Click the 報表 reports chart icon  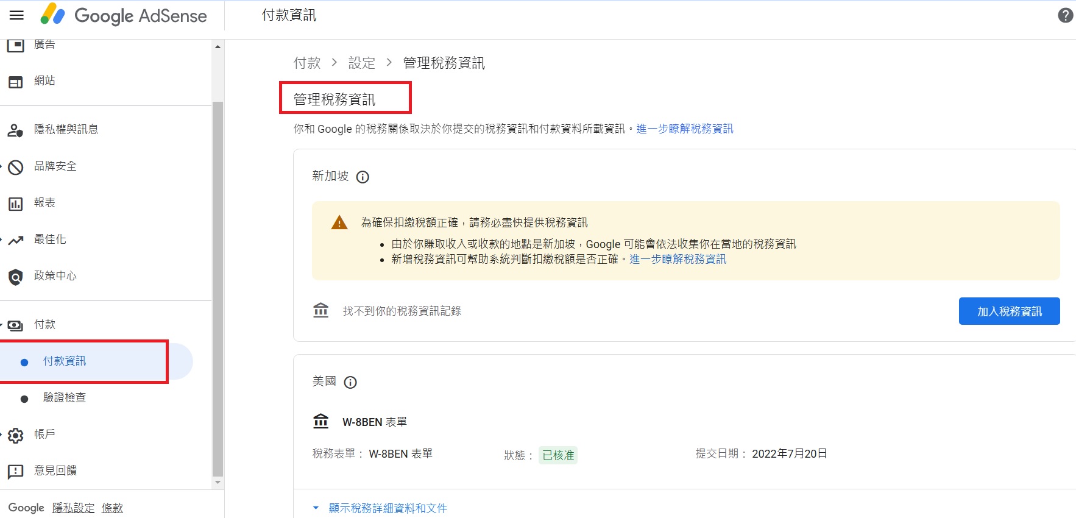16,204
